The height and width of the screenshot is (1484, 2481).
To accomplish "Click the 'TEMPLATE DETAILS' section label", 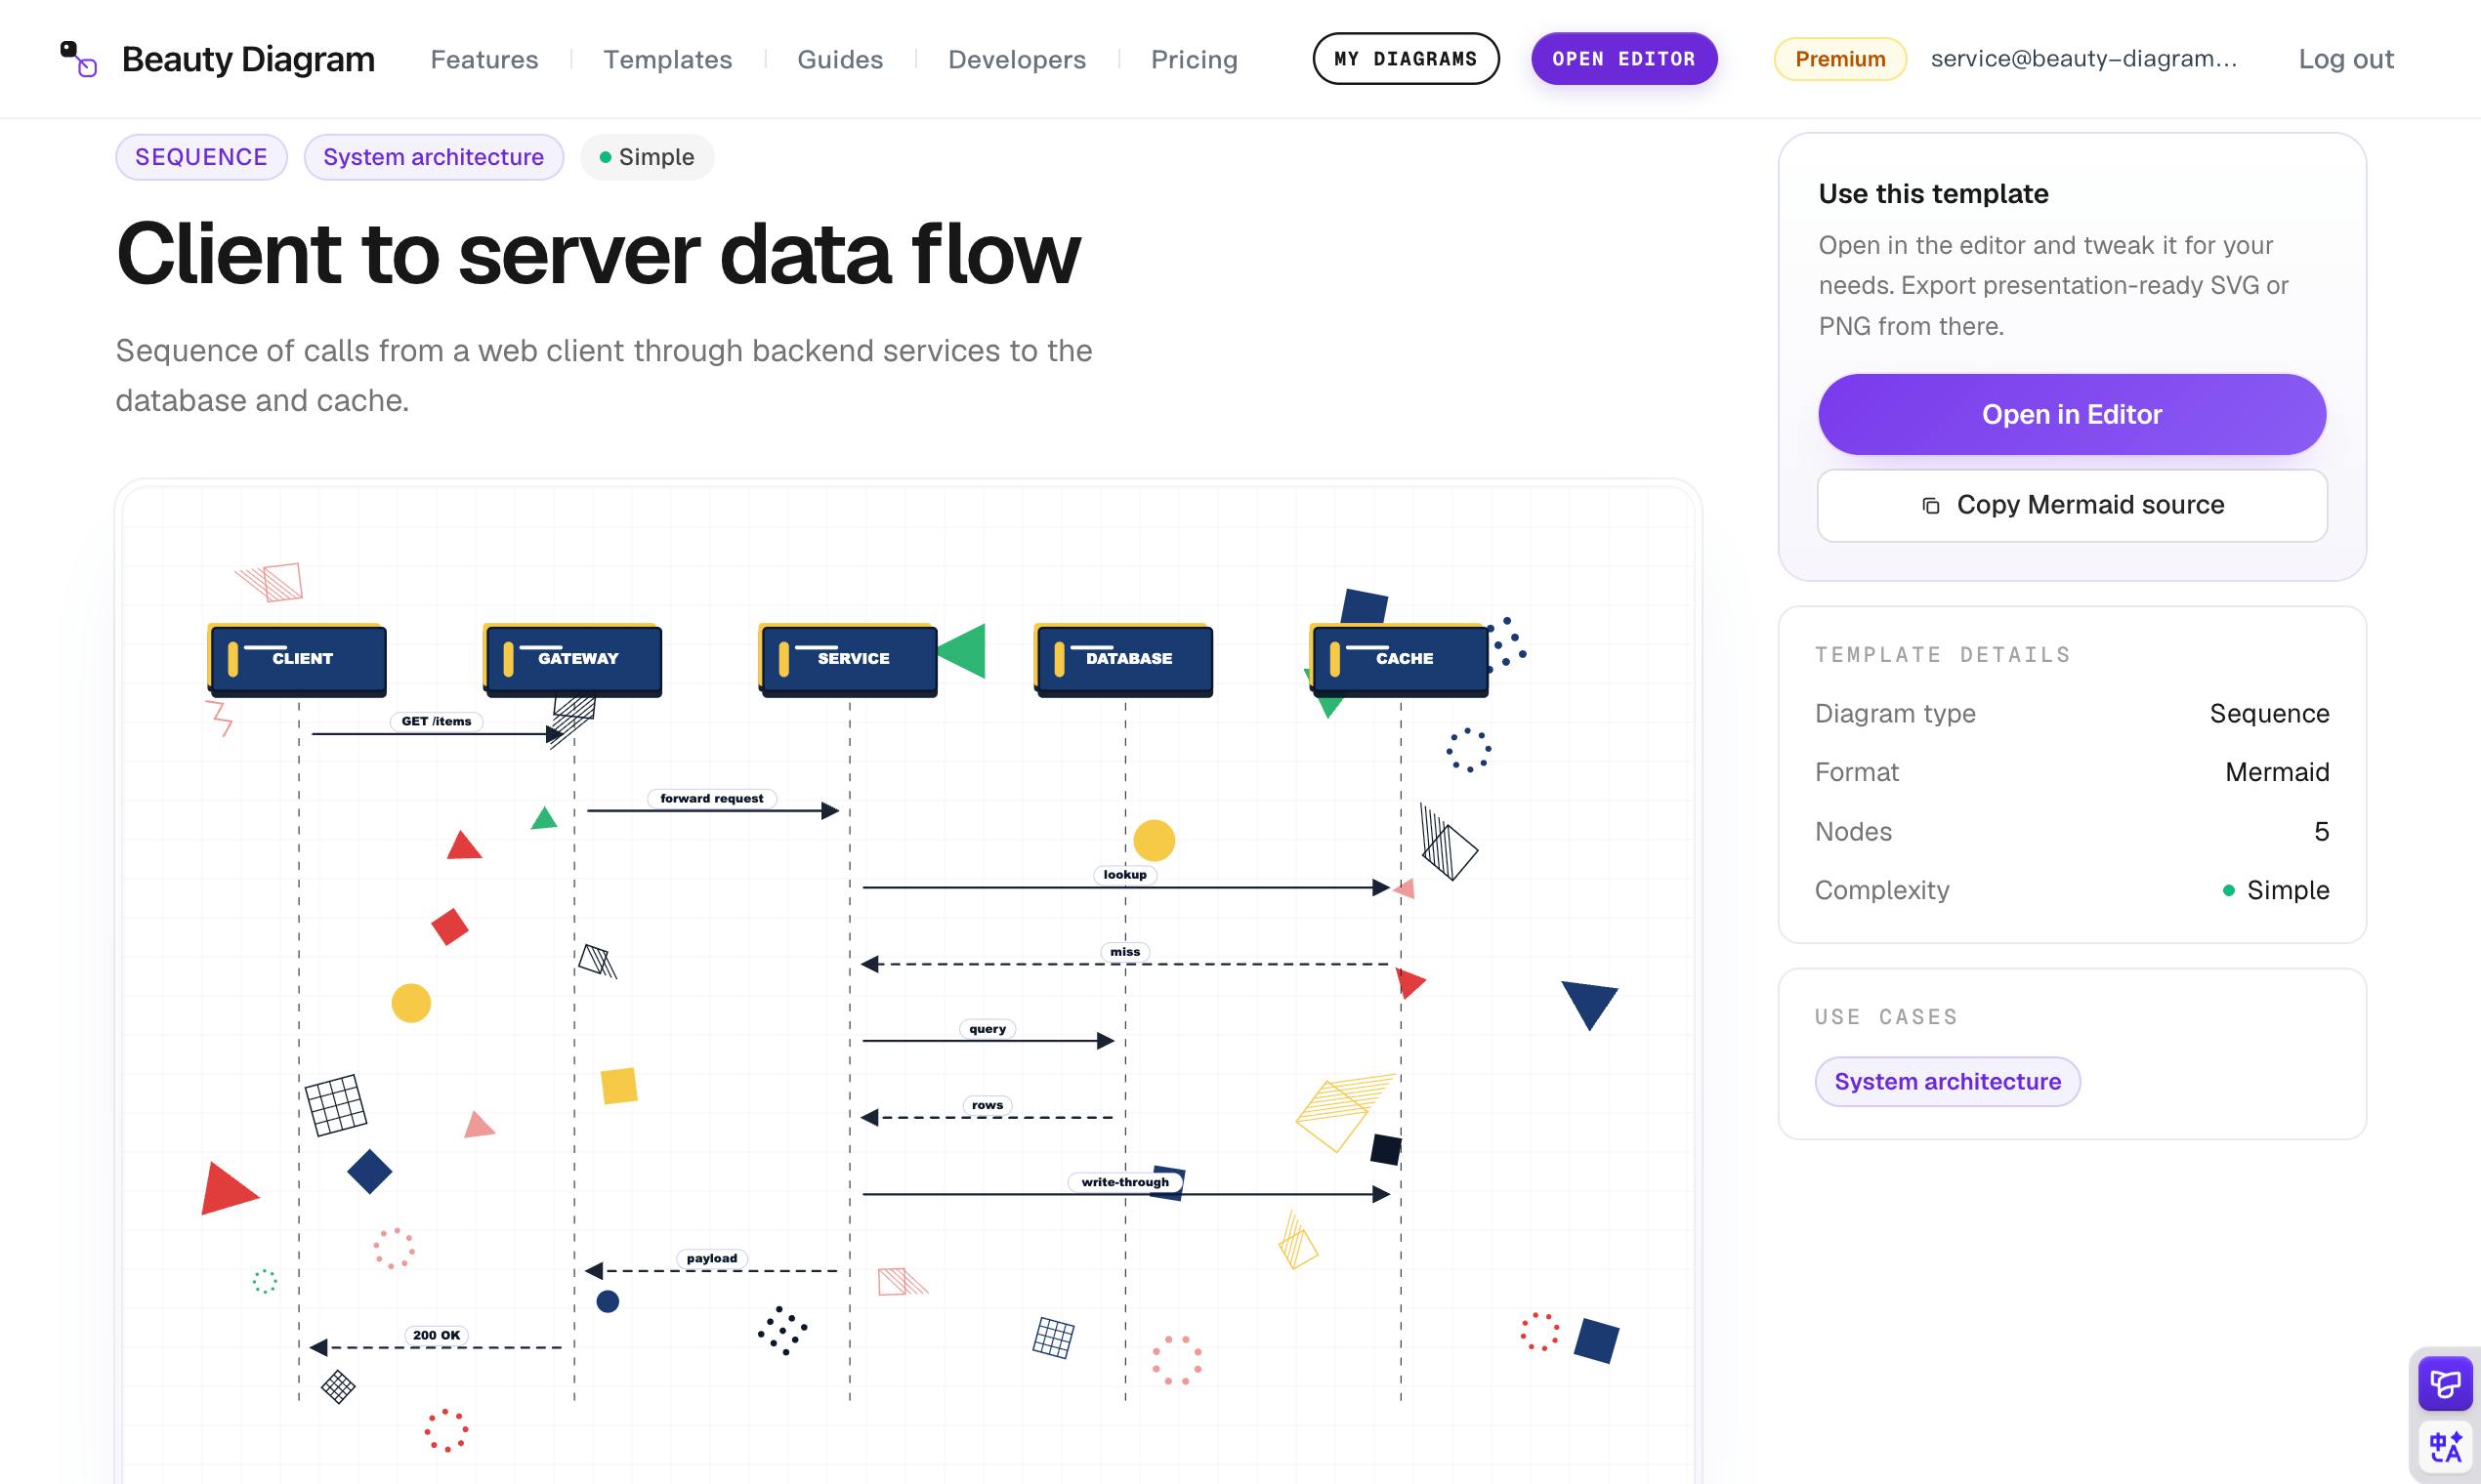I will click(x=1943, y=655).
